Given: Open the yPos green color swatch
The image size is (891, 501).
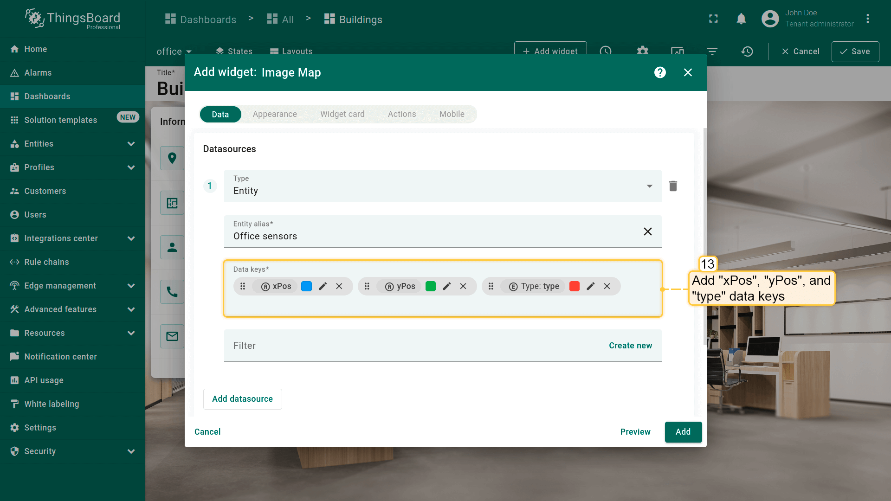Looking at the screenshot, I should (430, 286).
